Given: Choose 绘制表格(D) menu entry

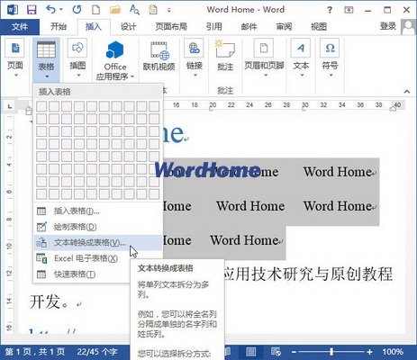Looking at the screenshot, I should pyautogui.click(x=98, y=227).
